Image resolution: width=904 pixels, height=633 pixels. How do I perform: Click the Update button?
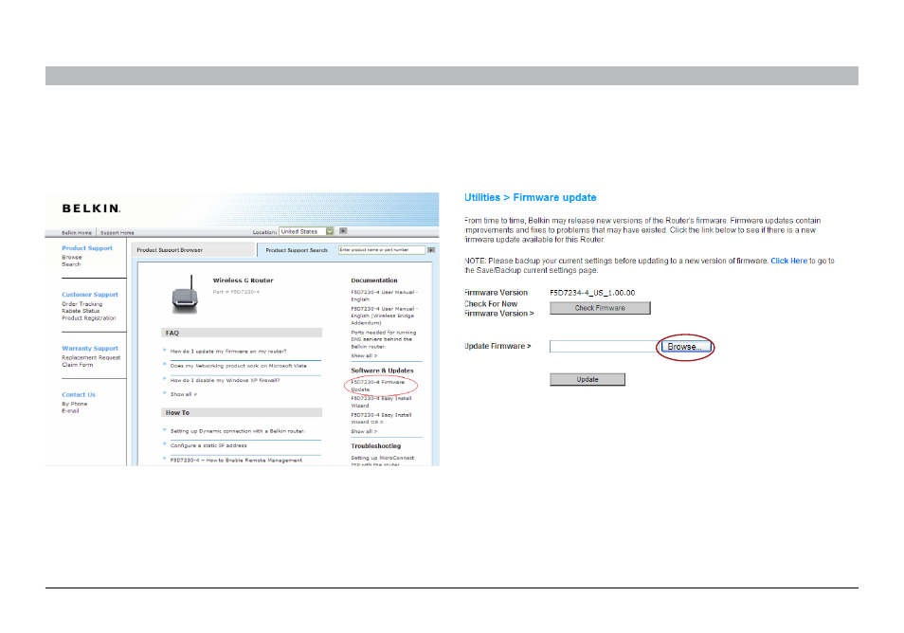[587, 379]
